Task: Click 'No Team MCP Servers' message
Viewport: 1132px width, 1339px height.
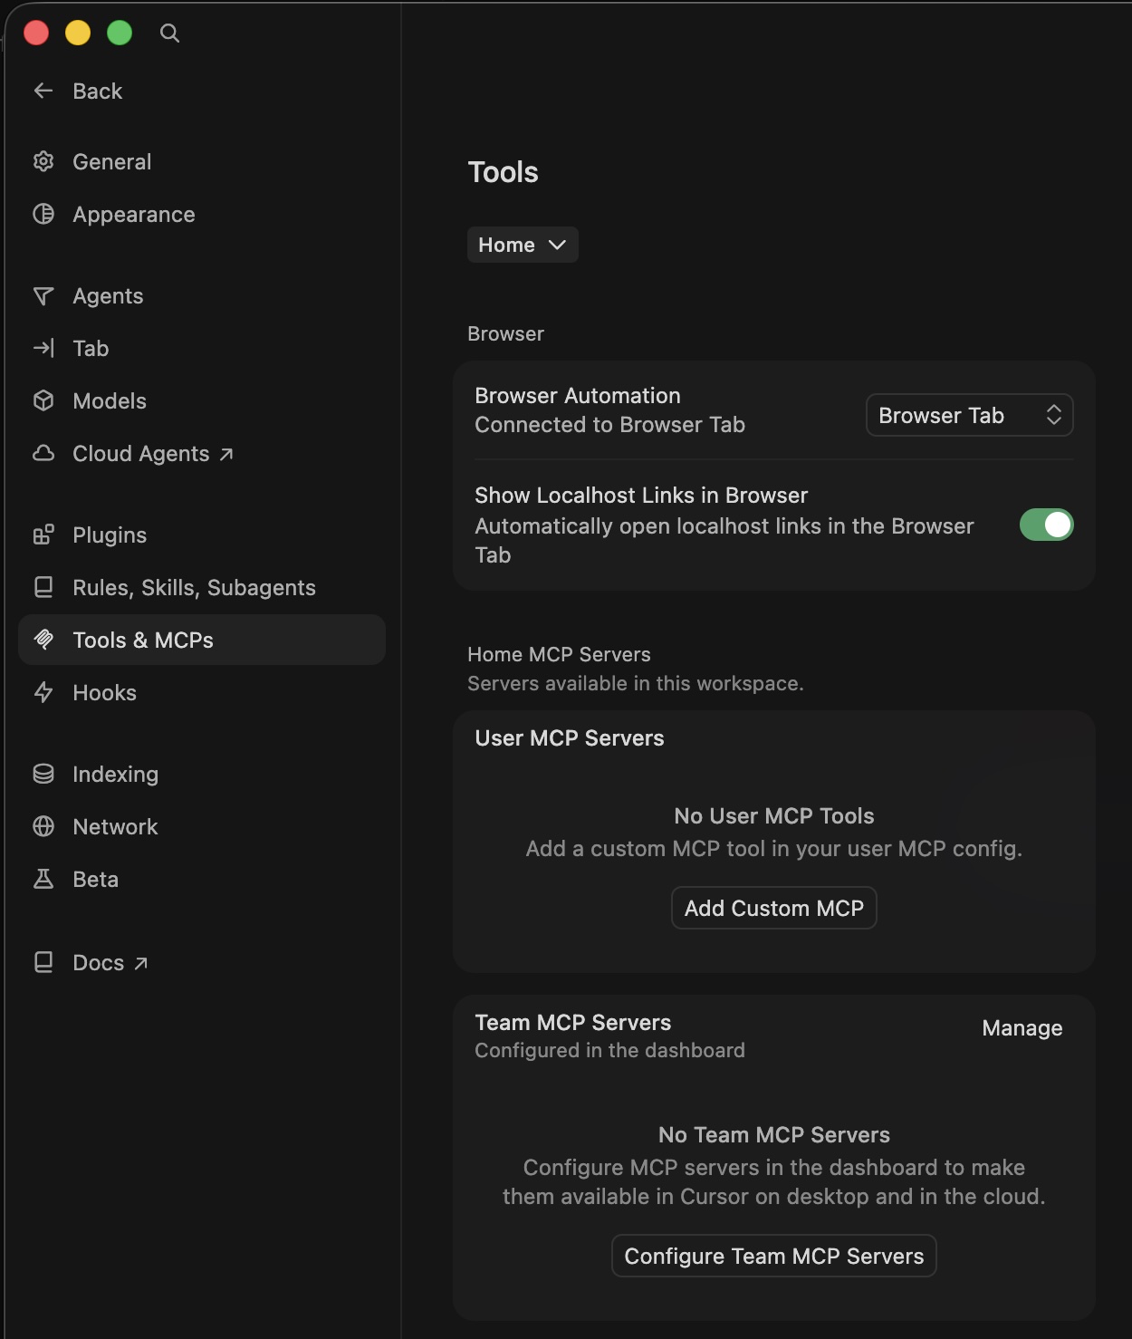Action: click(774, 1135)
